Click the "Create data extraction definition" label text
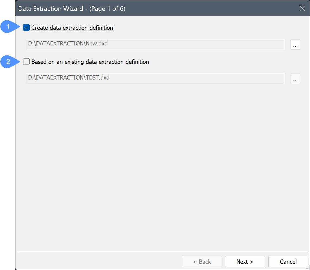310x270 pixels. [x=72, y=28]
